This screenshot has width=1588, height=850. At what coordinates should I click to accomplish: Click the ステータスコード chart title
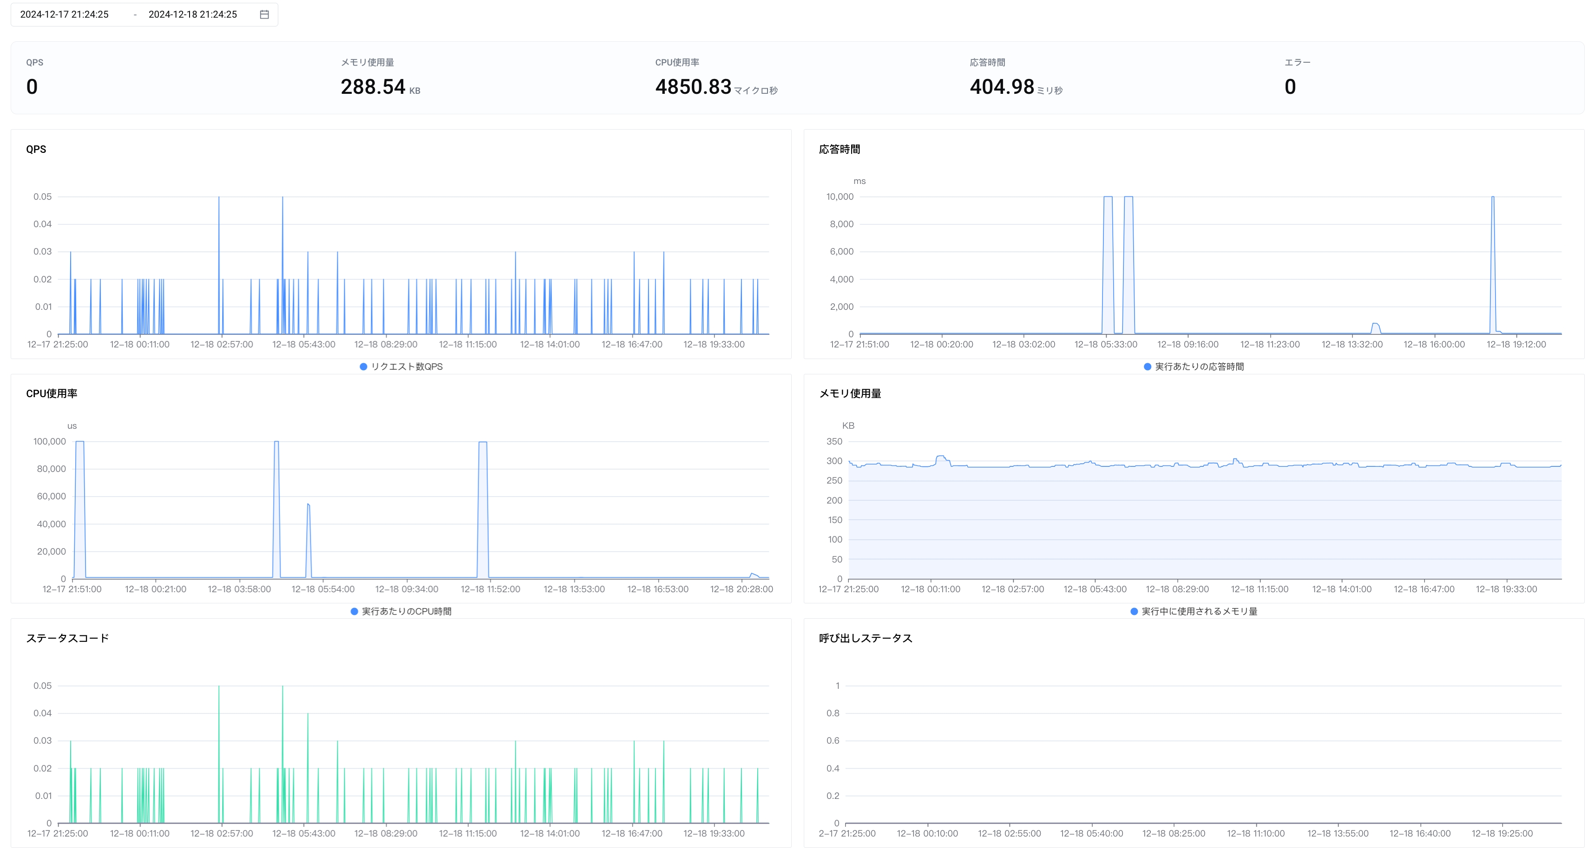coord(68,638)
